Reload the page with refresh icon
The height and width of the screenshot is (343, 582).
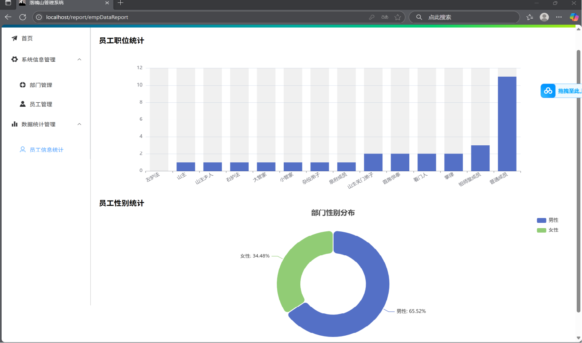point(23,17)
